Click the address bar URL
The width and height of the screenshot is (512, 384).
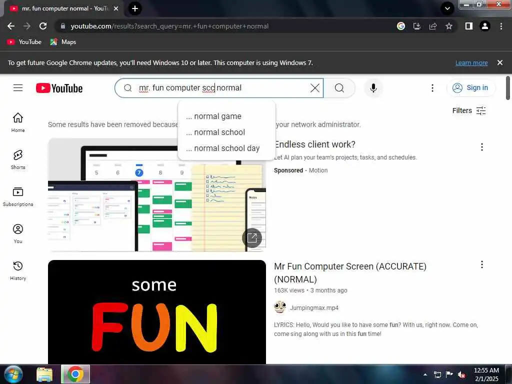(169, 26)
